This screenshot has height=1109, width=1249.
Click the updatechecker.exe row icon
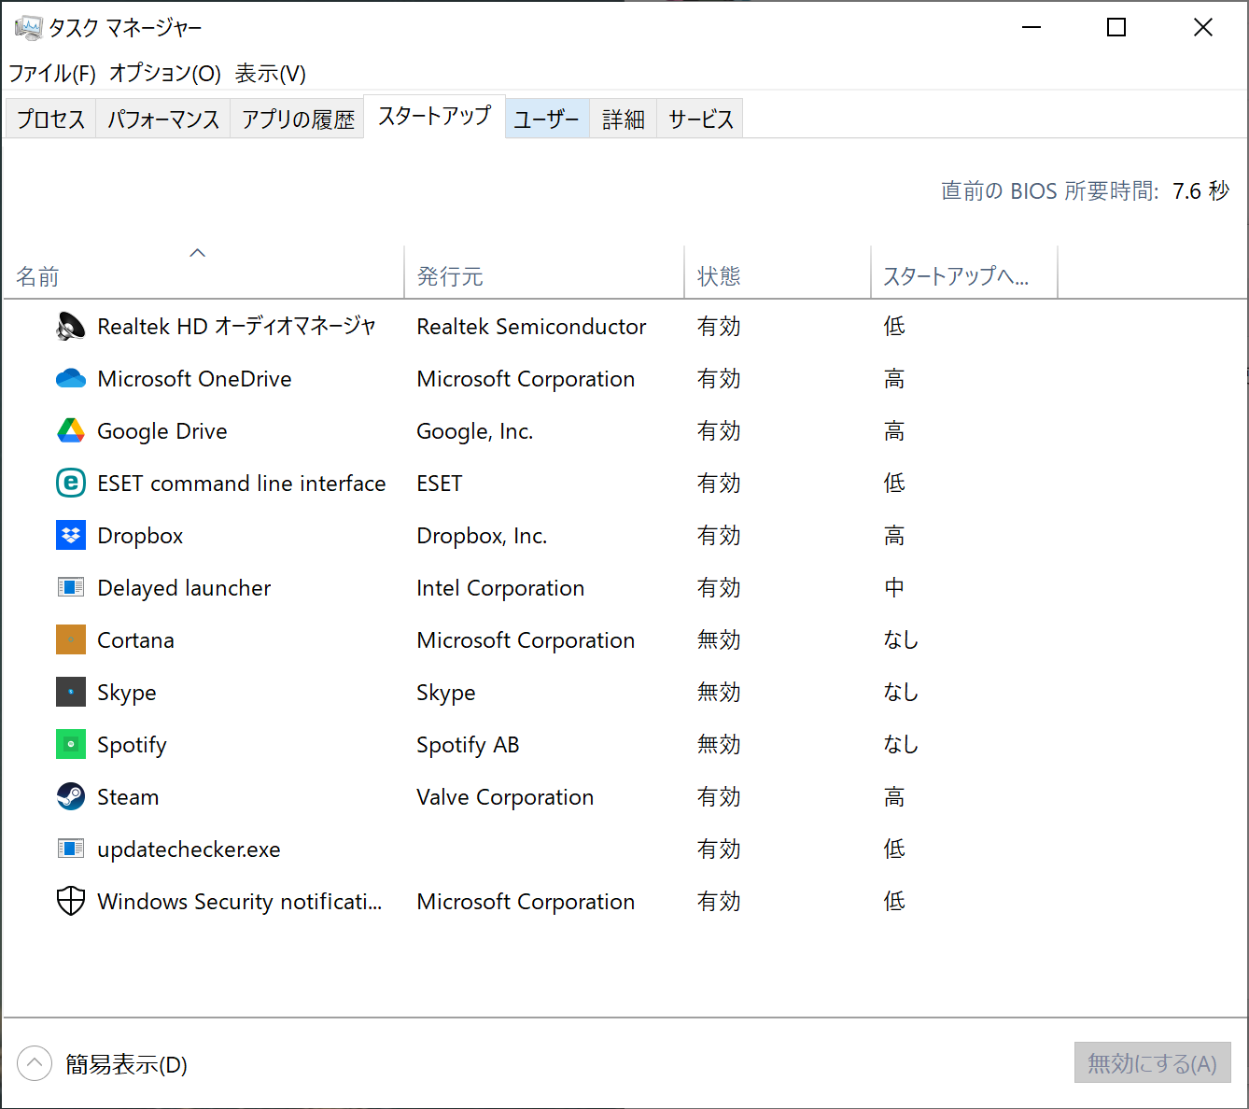(x=71, y=849)
